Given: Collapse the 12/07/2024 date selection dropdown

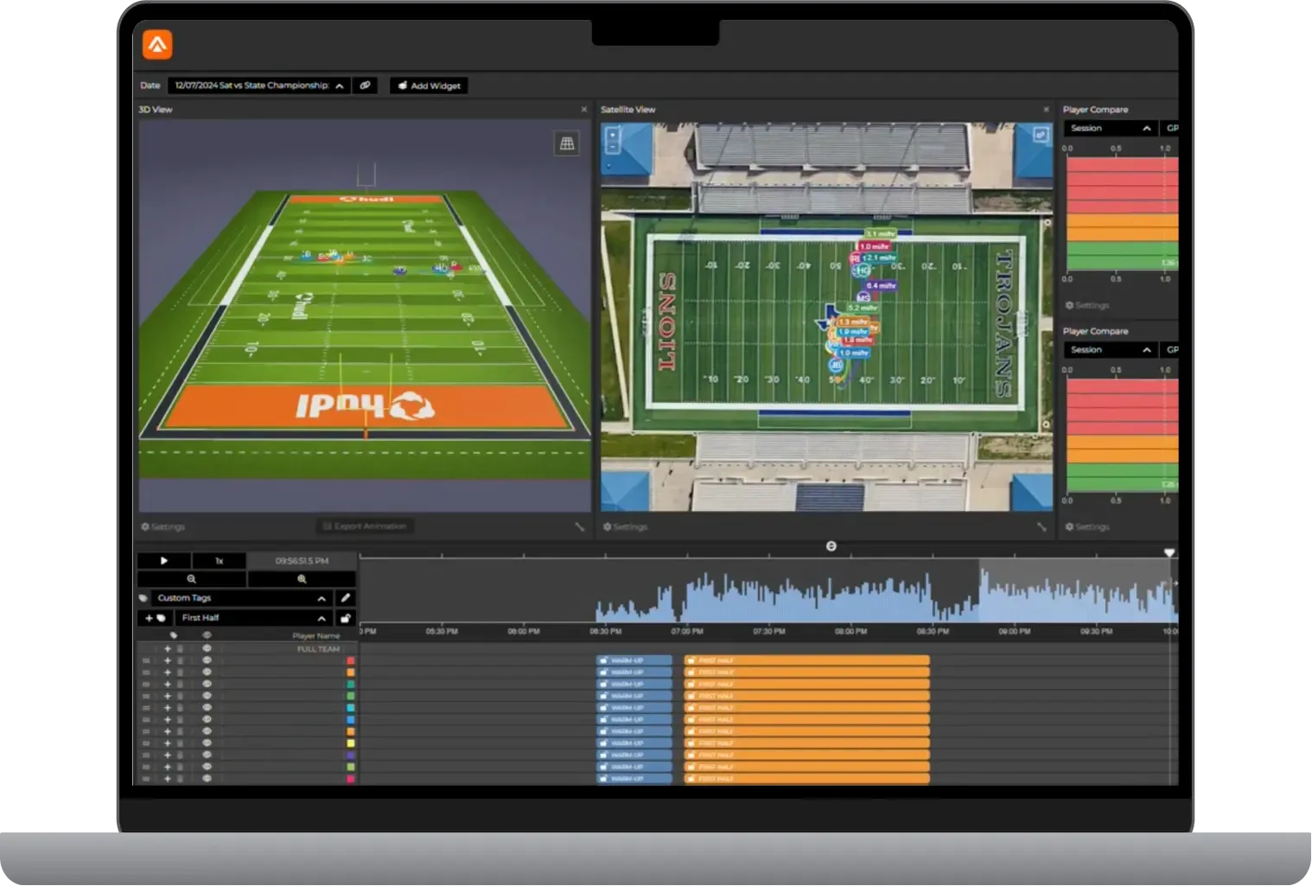Looking at the screenshot, I should [339, 86].
